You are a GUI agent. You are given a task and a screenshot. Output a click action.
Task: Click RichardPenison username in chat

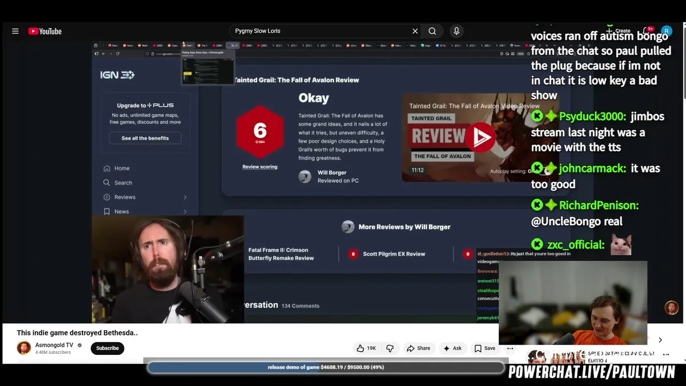coord(599,205)
